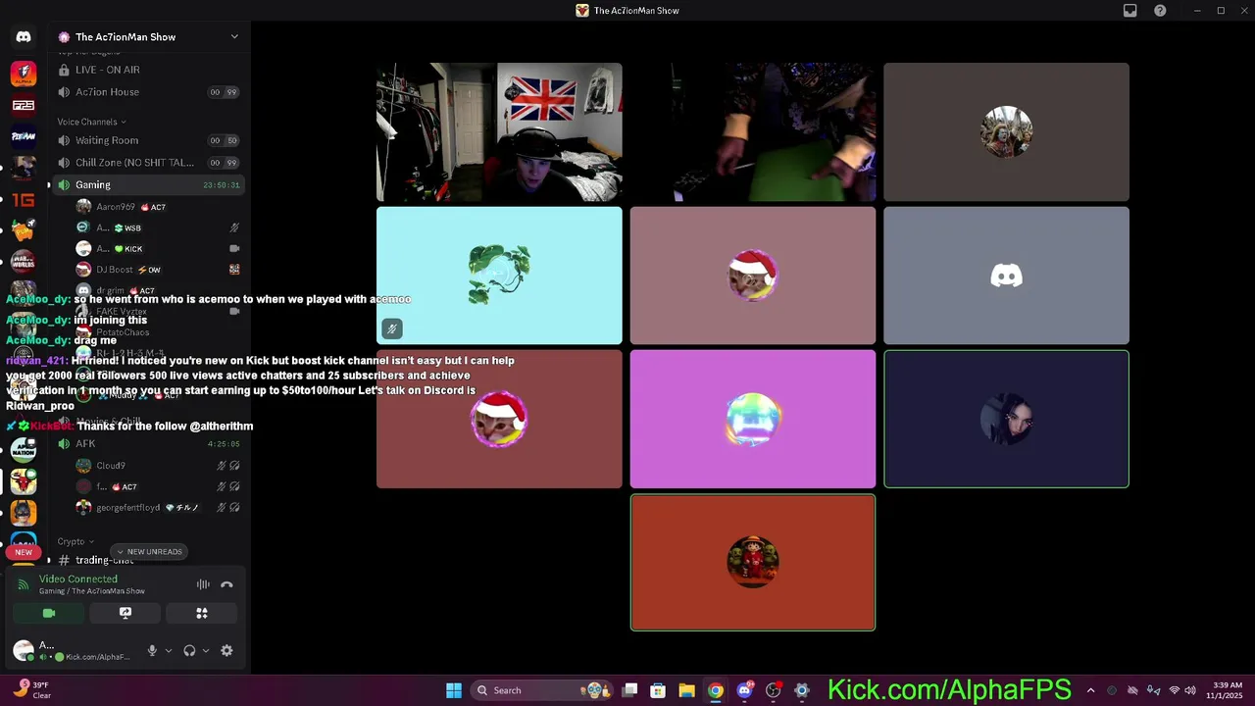Open the War of Worlds server icon
1255x706 pixels.
tap(24, 262)
